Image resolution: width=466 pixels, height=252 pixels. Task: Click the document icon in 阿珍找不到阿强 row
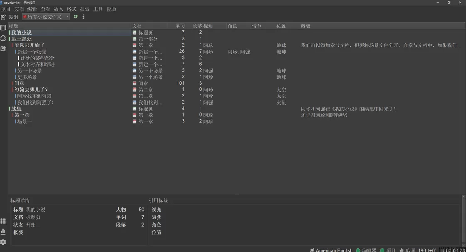[135, 96]
